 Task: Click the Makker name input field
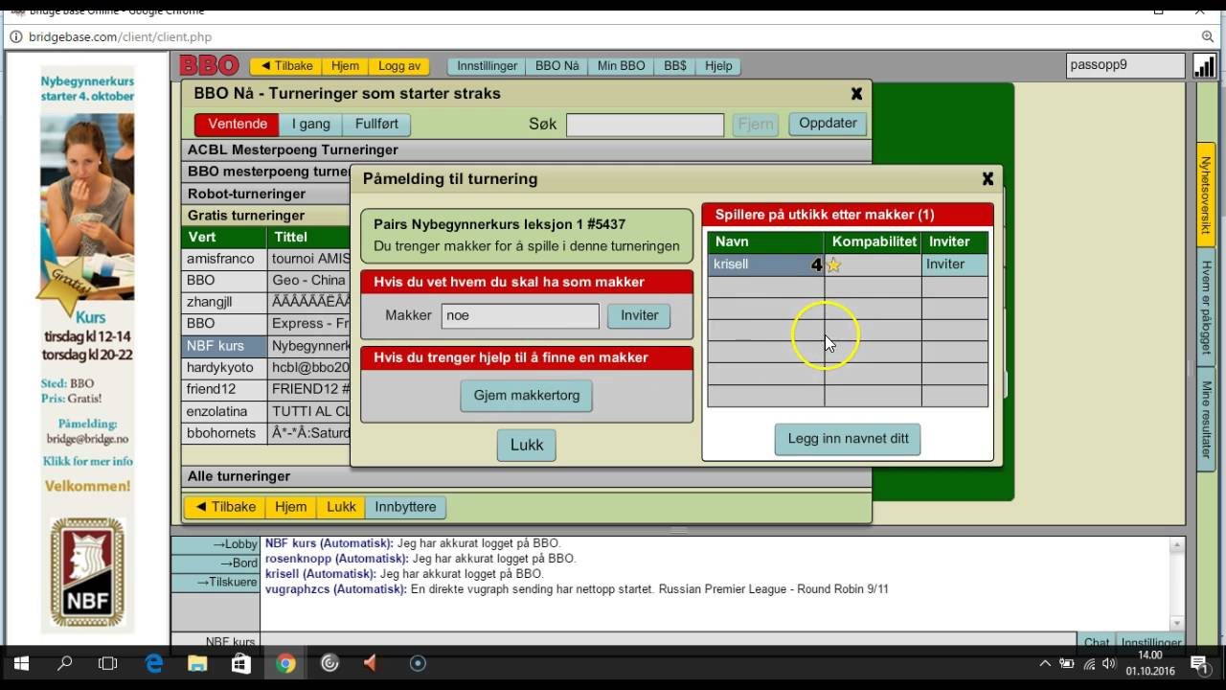pos(520,315)
